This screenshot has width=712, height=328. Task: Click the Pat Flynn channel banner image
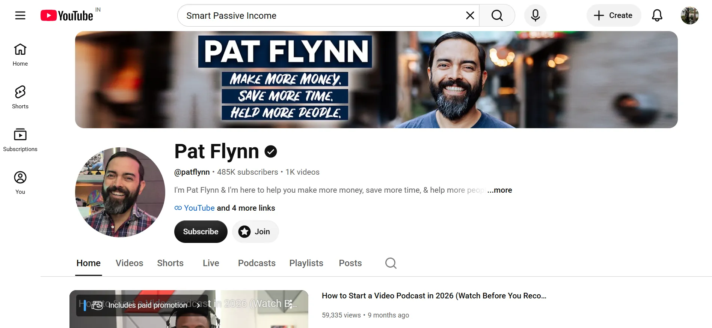(x=376, y=79)
